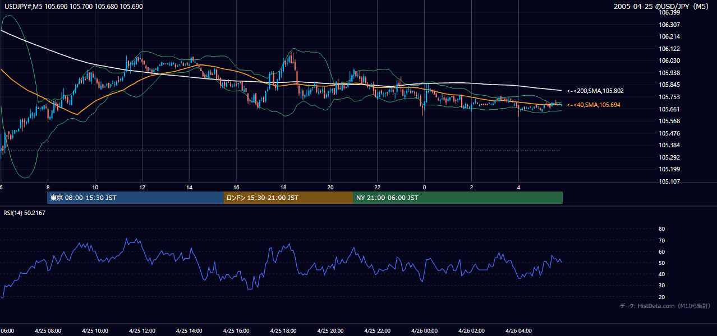Click hour marker 18 under the price chart

click(x=283, y=187)
